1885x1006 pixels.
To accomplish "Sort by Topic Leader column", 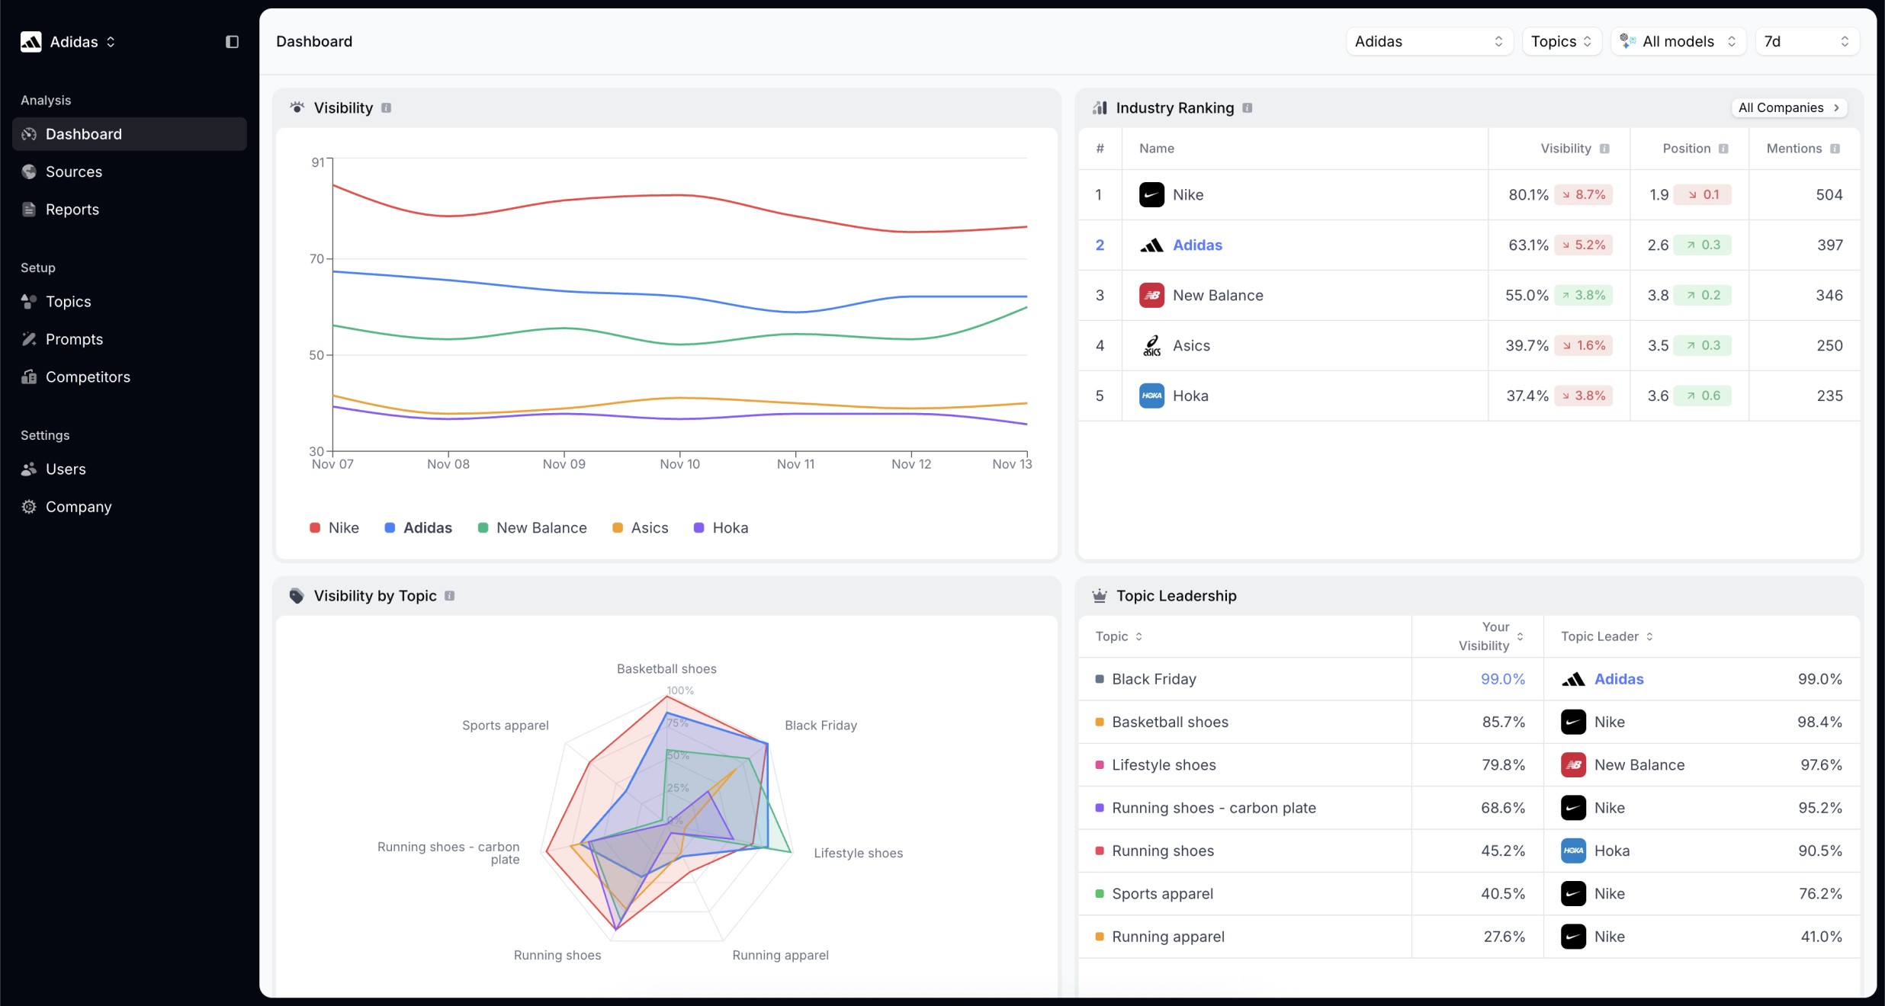I will pos(1607,636).
